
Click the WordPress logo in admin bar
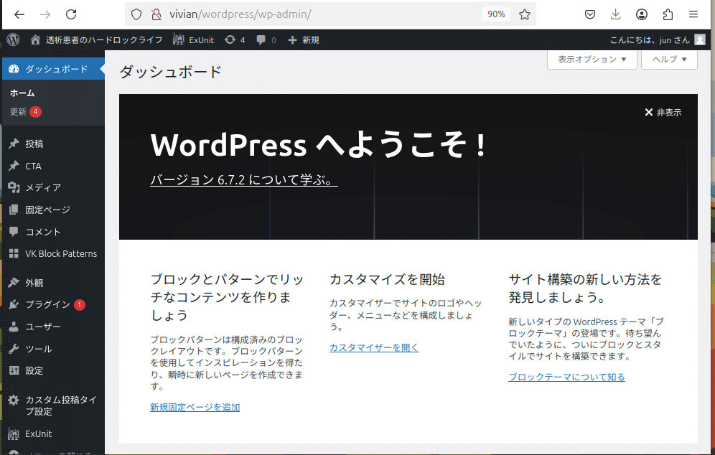click(x=13, y=39)
